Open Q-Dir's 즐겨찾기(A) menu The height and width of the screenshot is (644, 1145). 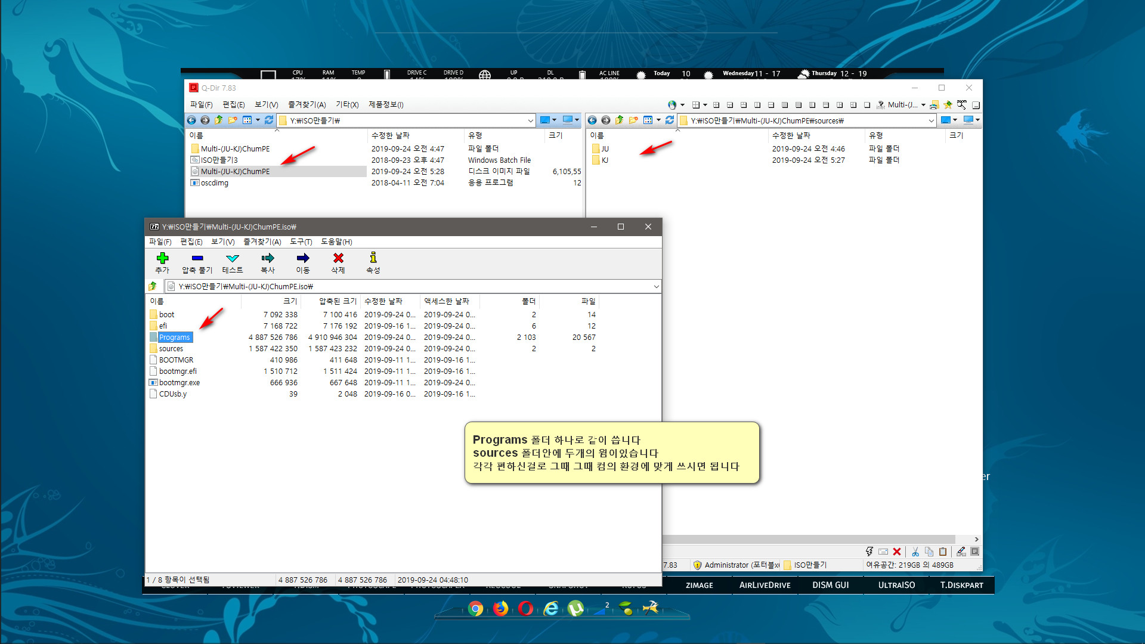pos(307,105)
